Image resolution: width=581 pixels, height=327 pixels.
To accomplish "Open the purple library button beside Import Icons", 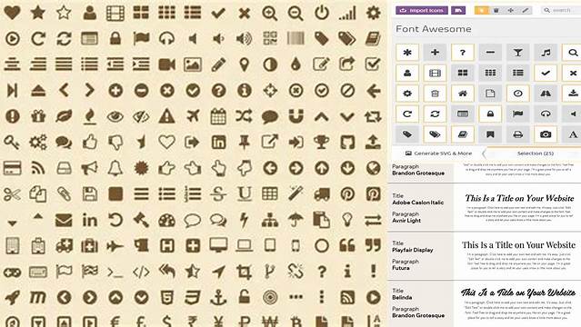I will [458, 10].
